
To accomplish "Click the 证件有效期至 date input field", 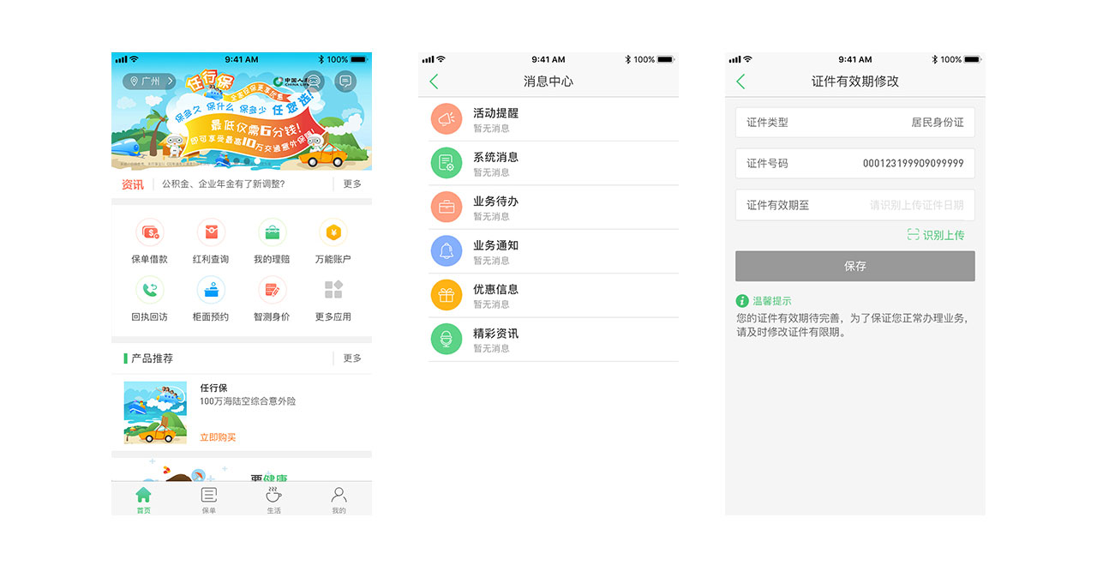I will pyautogui.click(x=854, y=205).
